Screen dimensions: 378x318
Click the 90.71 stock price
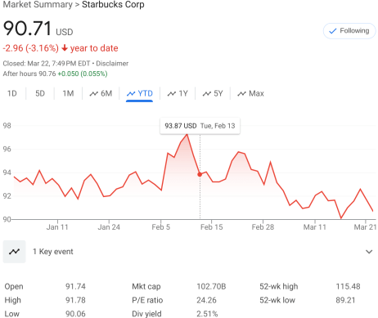pyautogui.click(x=27, y=29)
